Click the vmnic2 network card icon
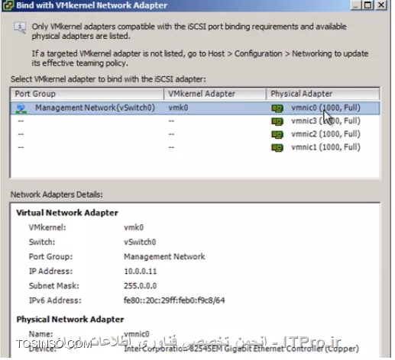 [x=277, y=134]
